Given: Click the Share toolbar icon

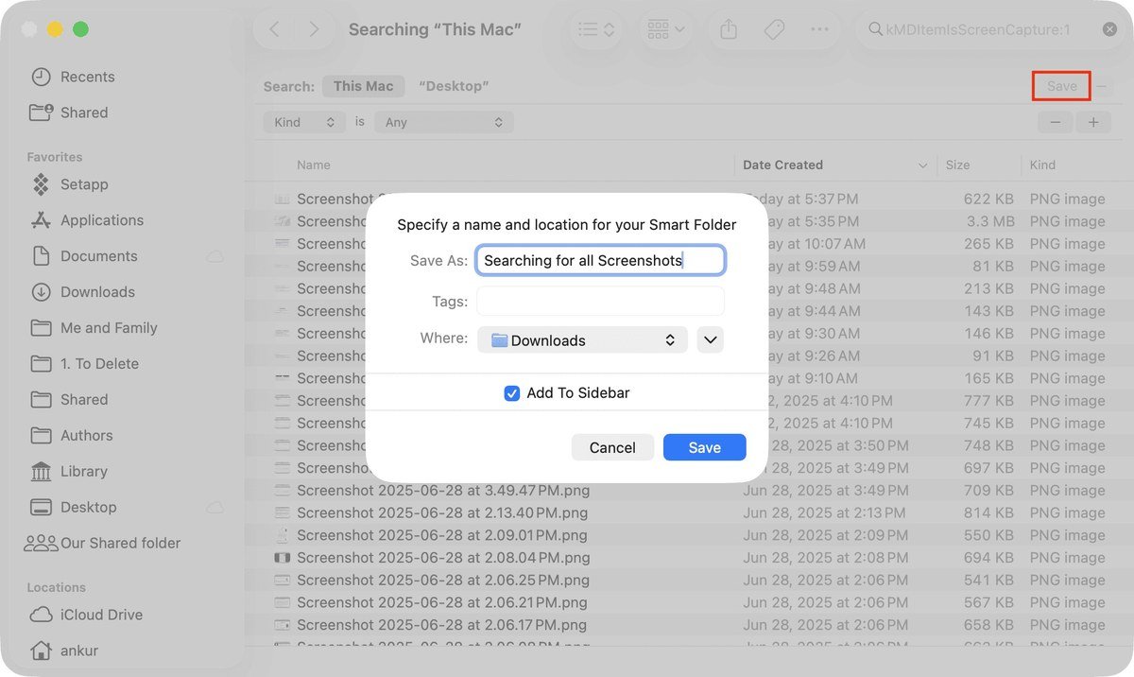Looking at the screenshot, I should pyautogui.click(x=729, y=29).
